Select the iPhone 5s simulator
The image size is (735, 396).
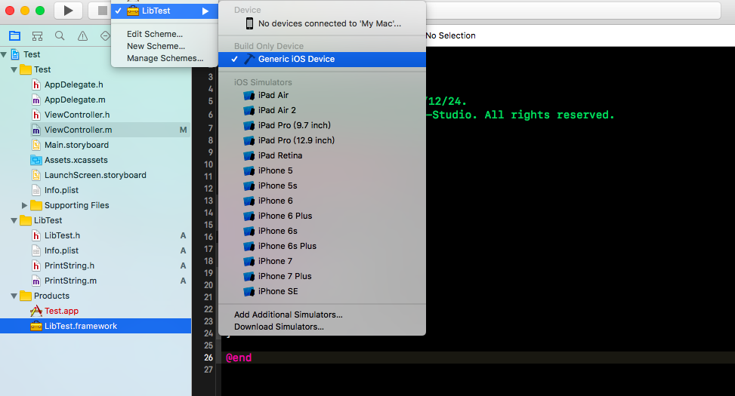point(322,186)
